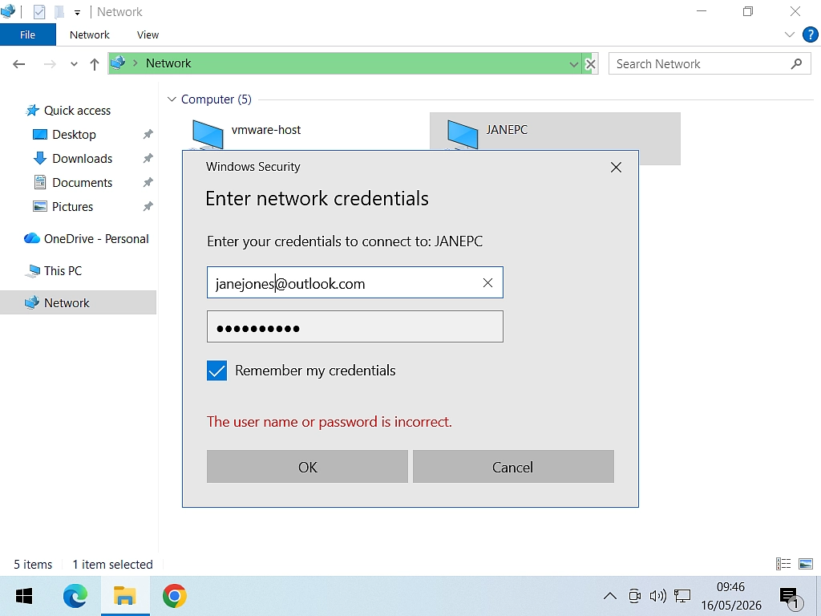Open Desktop in navigation pane
The image size is (821, 616).
pos(74,135)
